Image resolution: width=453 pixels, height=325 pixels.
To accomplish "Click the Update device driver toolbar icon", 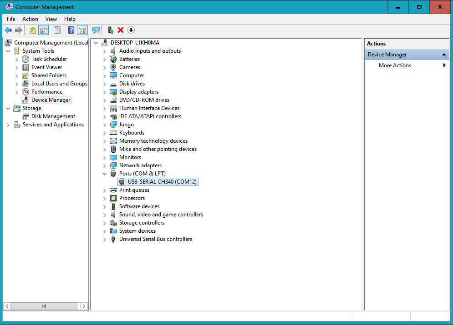I will coord(110,30).
